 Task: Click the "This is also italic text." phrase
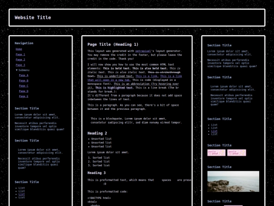pos(127,72)
